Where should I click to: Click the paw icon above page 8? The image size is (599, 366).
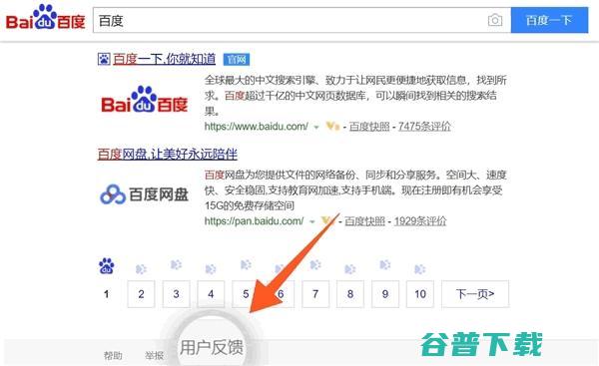(350, 269)
